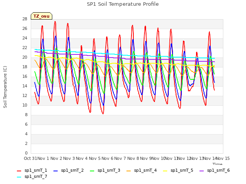The height and width of the screenshot is (184, 246).
Task: Click the Nov 1 x-axis tick label
Action: tap(43, 158)
